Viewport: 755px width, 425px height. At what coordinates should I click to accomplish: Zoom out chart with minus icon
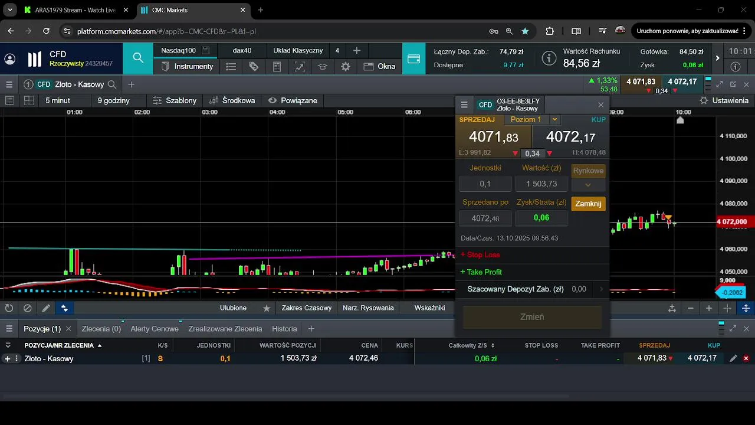tap(691, 308)
